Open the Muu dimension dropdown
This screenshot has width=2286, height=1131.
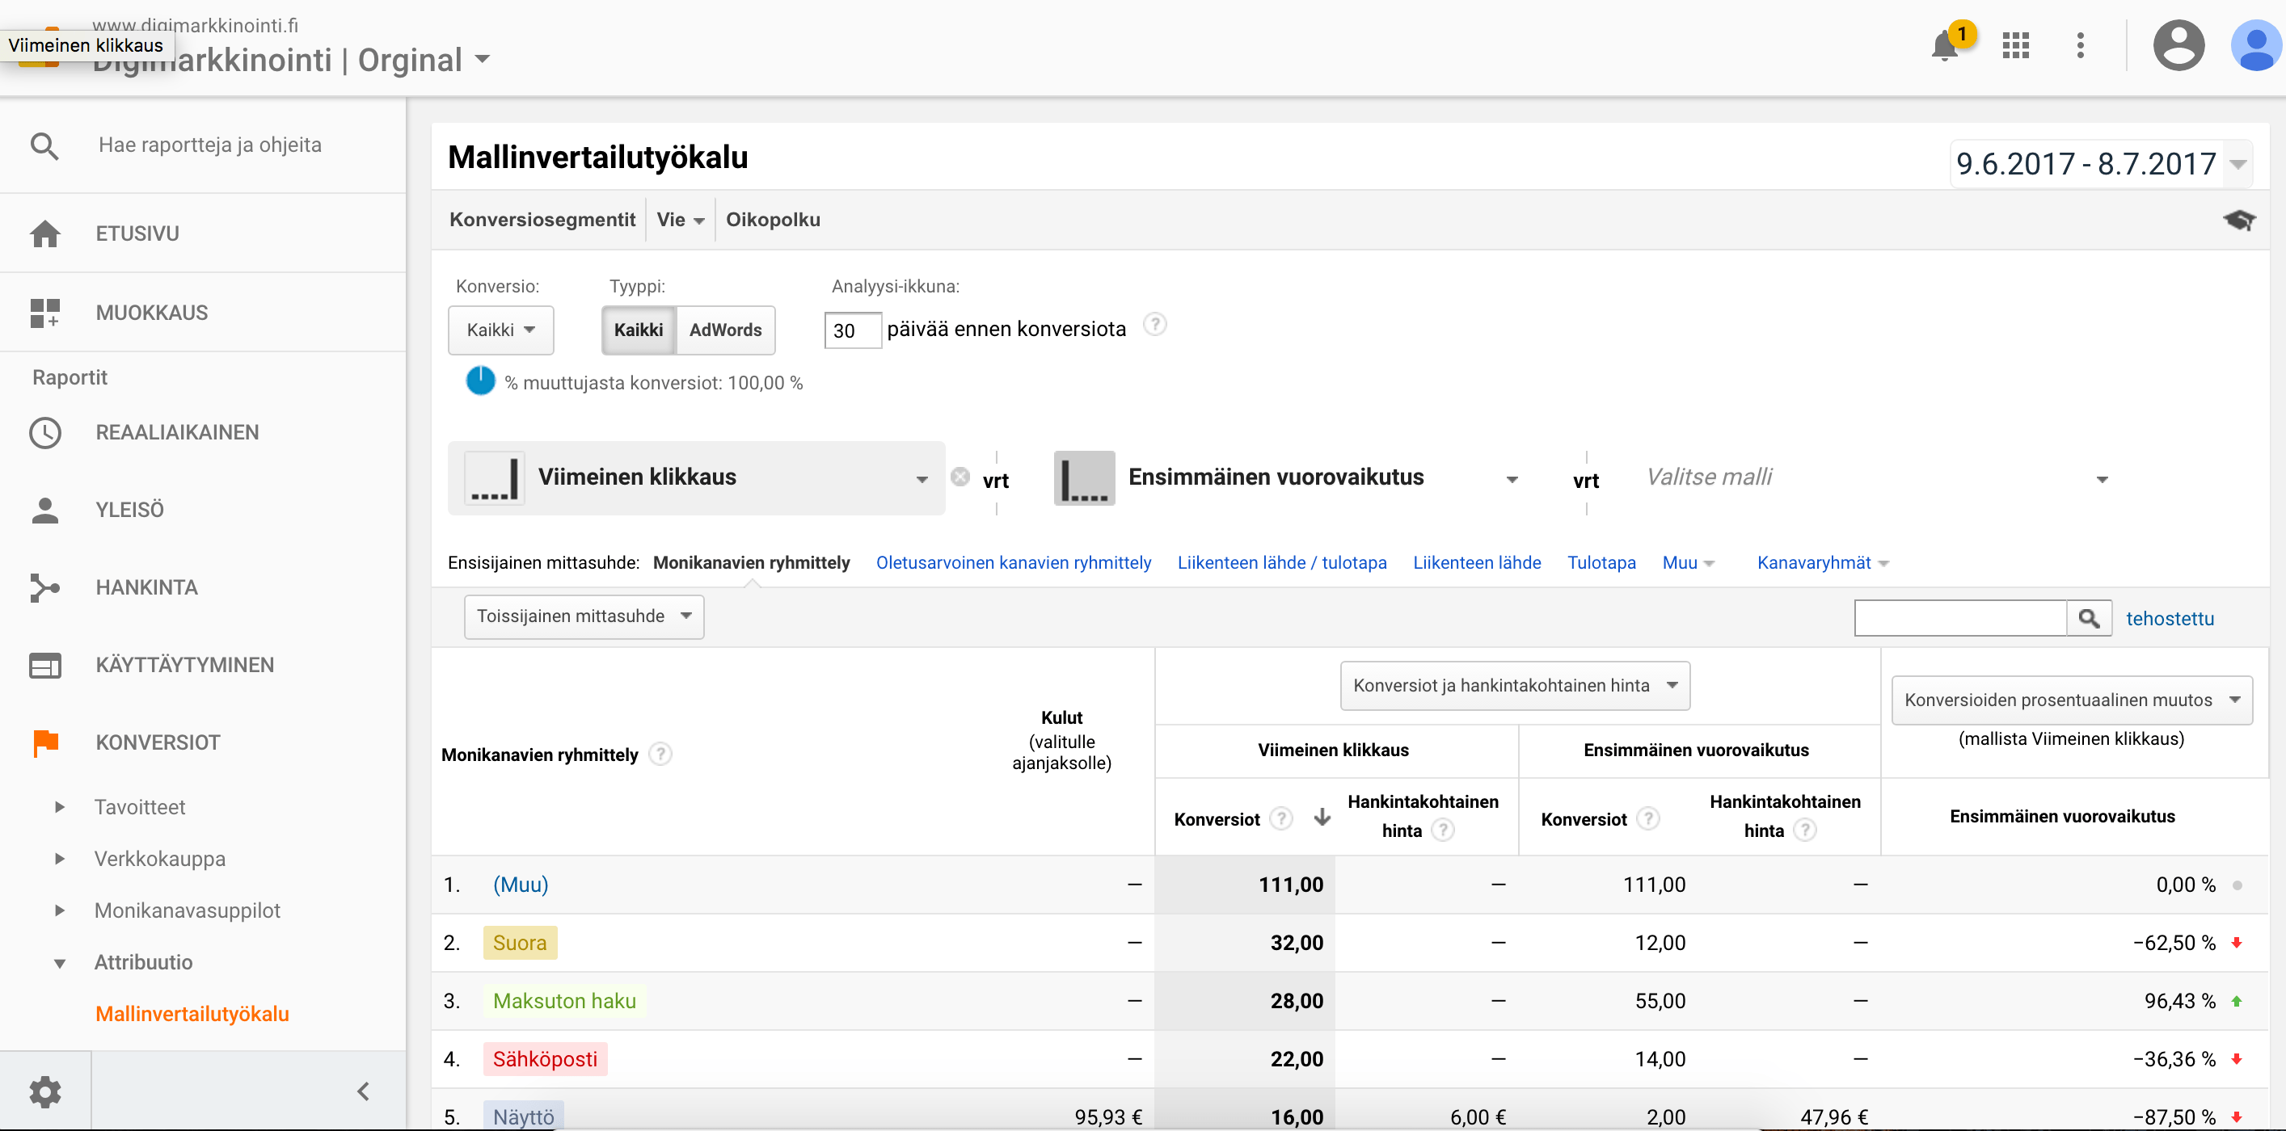pos(1688,563)
